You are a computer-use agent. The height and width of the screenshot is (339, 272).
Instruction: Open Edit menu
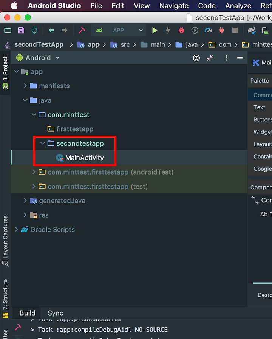(x=118, y=6)
